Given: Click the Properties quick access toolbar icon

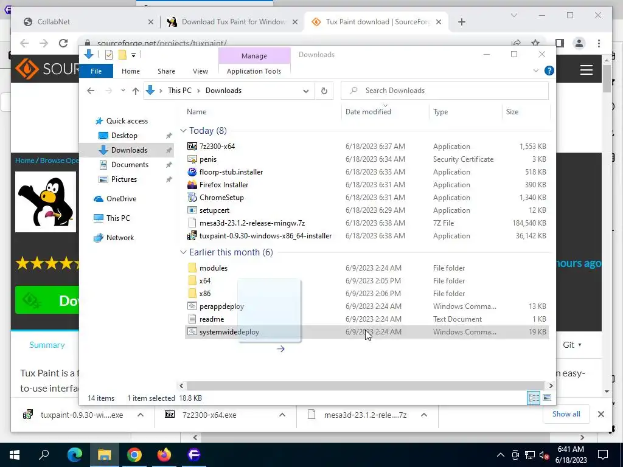Looking at the screenshot, I should click(x=108, y=55).
